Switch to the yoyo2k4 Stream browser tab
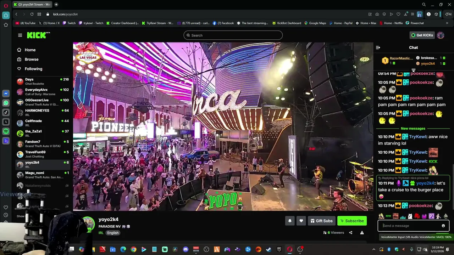 [x=32, y=4]
